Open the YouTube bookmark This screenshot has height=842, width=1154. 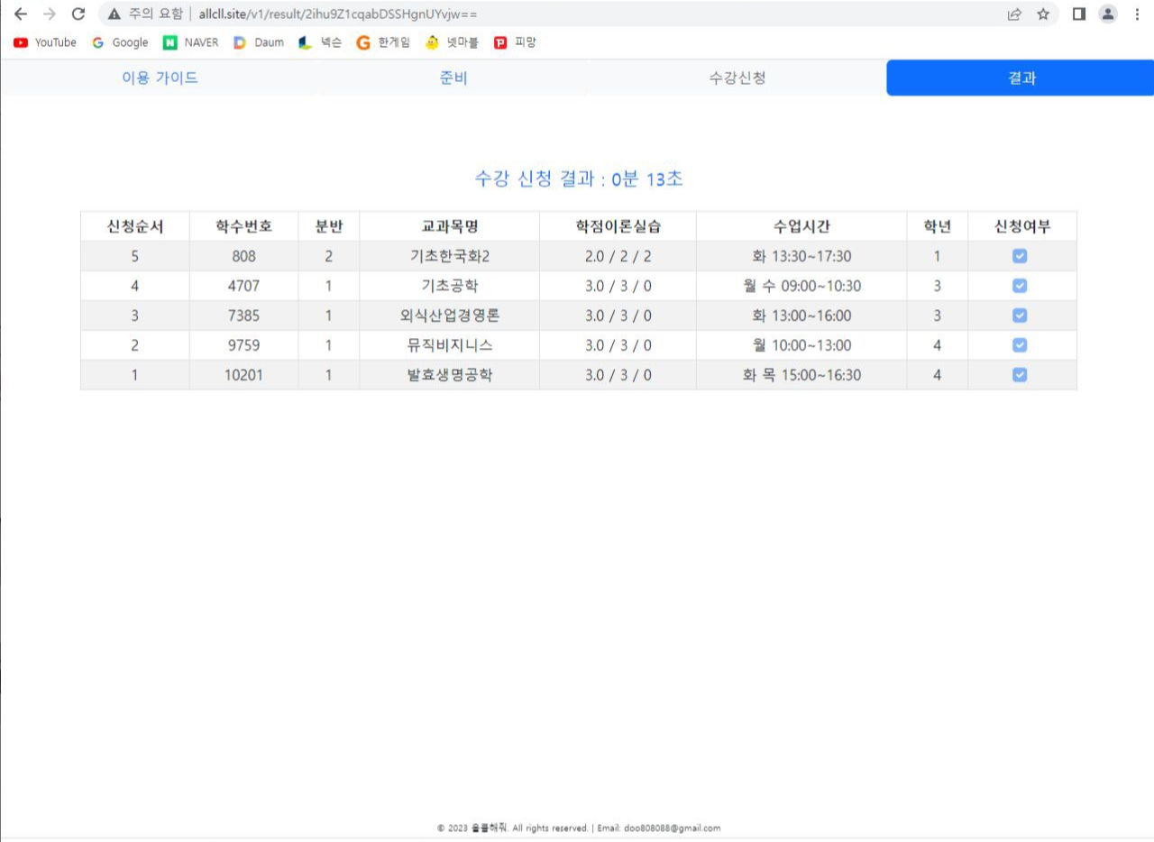pos(45,42)
